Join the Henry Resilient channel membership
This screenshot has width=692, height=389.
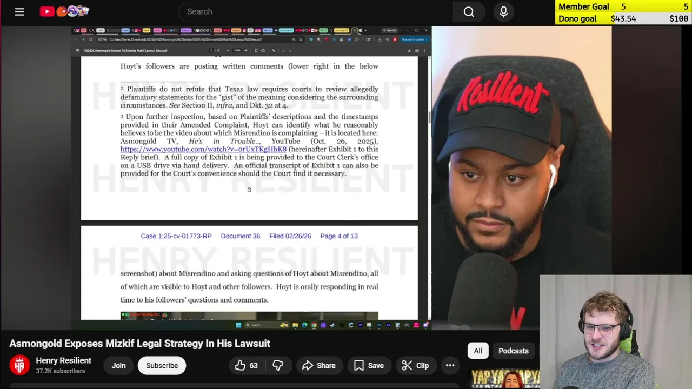(118, 366)
